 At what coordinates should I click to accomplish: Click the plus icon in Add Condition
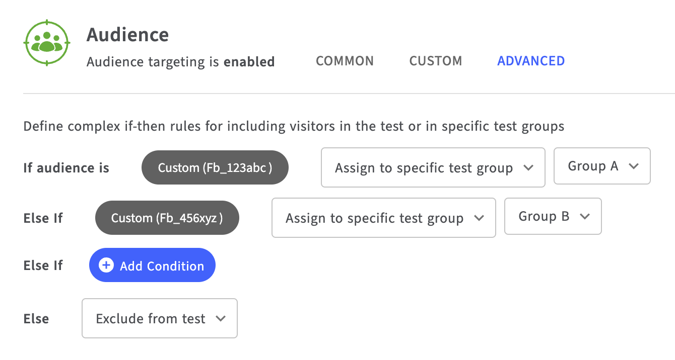(x=106, y=265)
